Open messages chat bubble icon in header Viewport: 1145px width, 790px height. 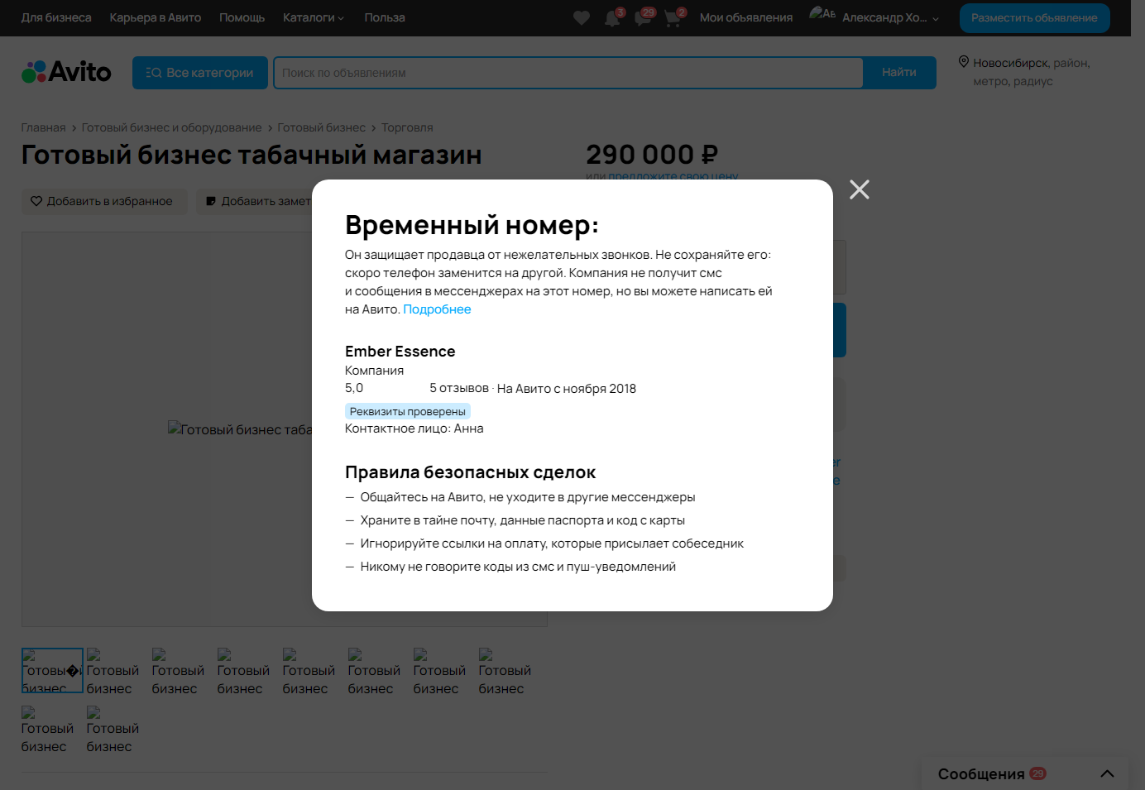pos(643,17)
